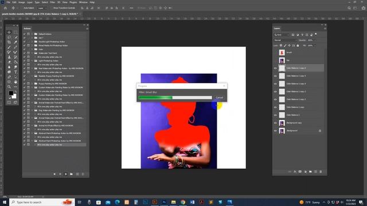Screen dimensions: 367x206
Task: Open Auto-Select Layer dropdown in options bar
Action: pos(42,8)
